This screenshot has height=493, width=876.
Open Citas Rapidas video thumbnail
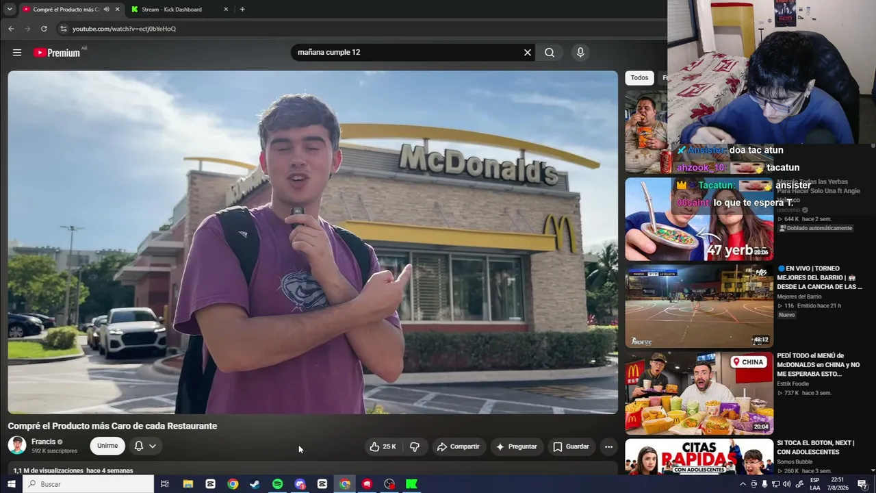pos(699,457)
